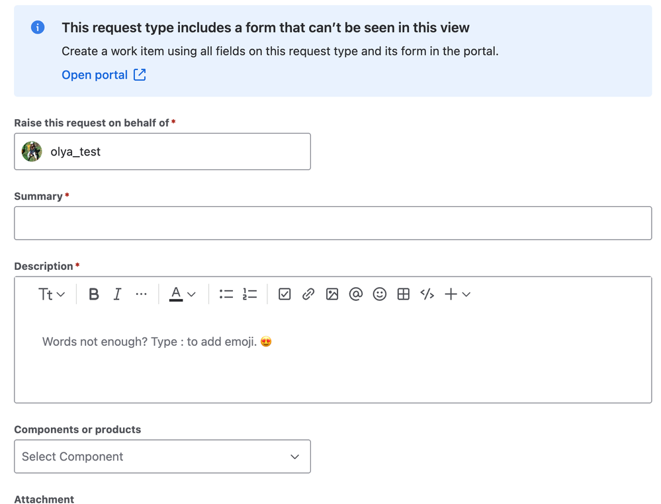Insert a numbered list in the description

pyautogui.click(x=249, y=294)
